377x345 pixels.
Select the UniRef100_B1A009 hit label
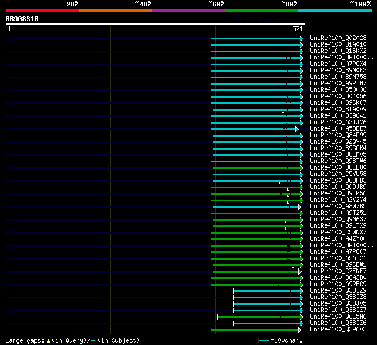[338, 110]
